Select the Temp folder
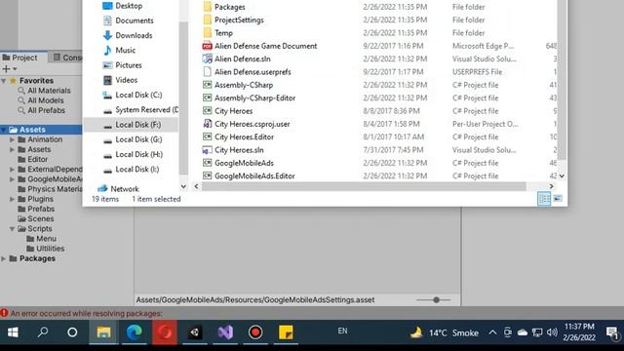Screen dimensions: 624x351 coord(223,33)
